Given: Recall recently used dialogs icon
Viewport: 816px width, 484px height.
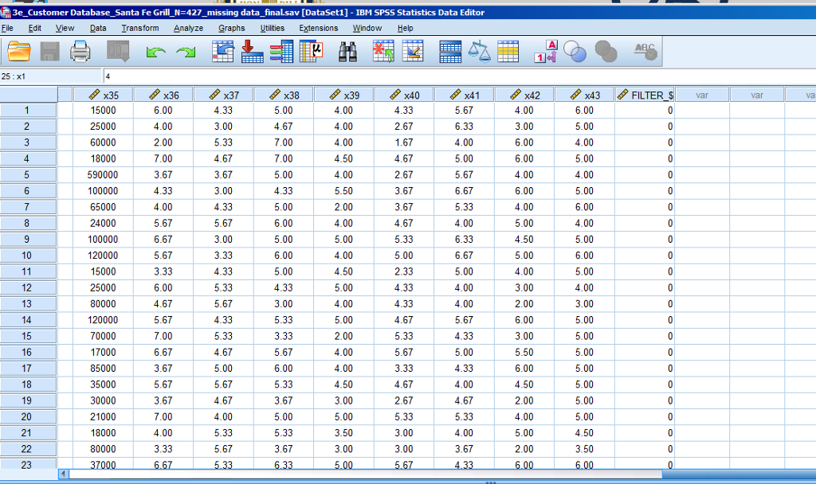Looking at the screenshot, I should tap(118, 52).
